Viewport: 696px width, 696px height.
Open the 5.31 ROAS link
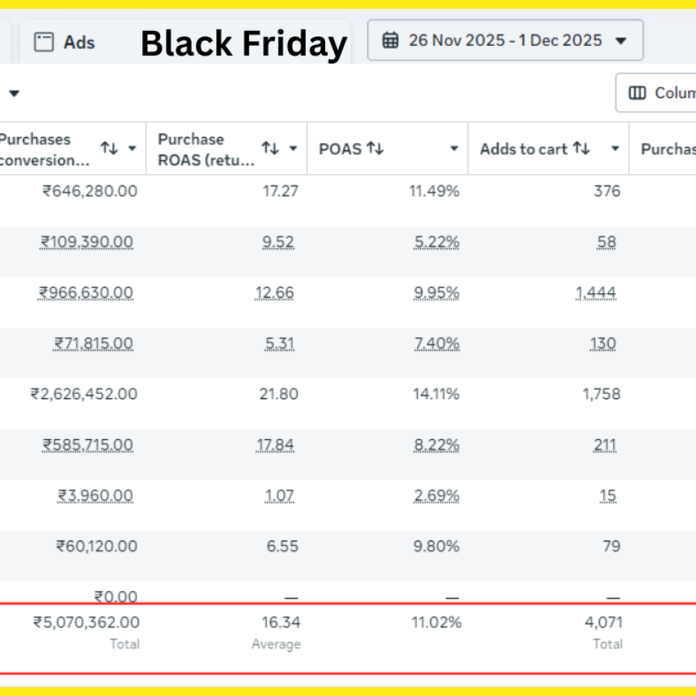tap(280, 344)
